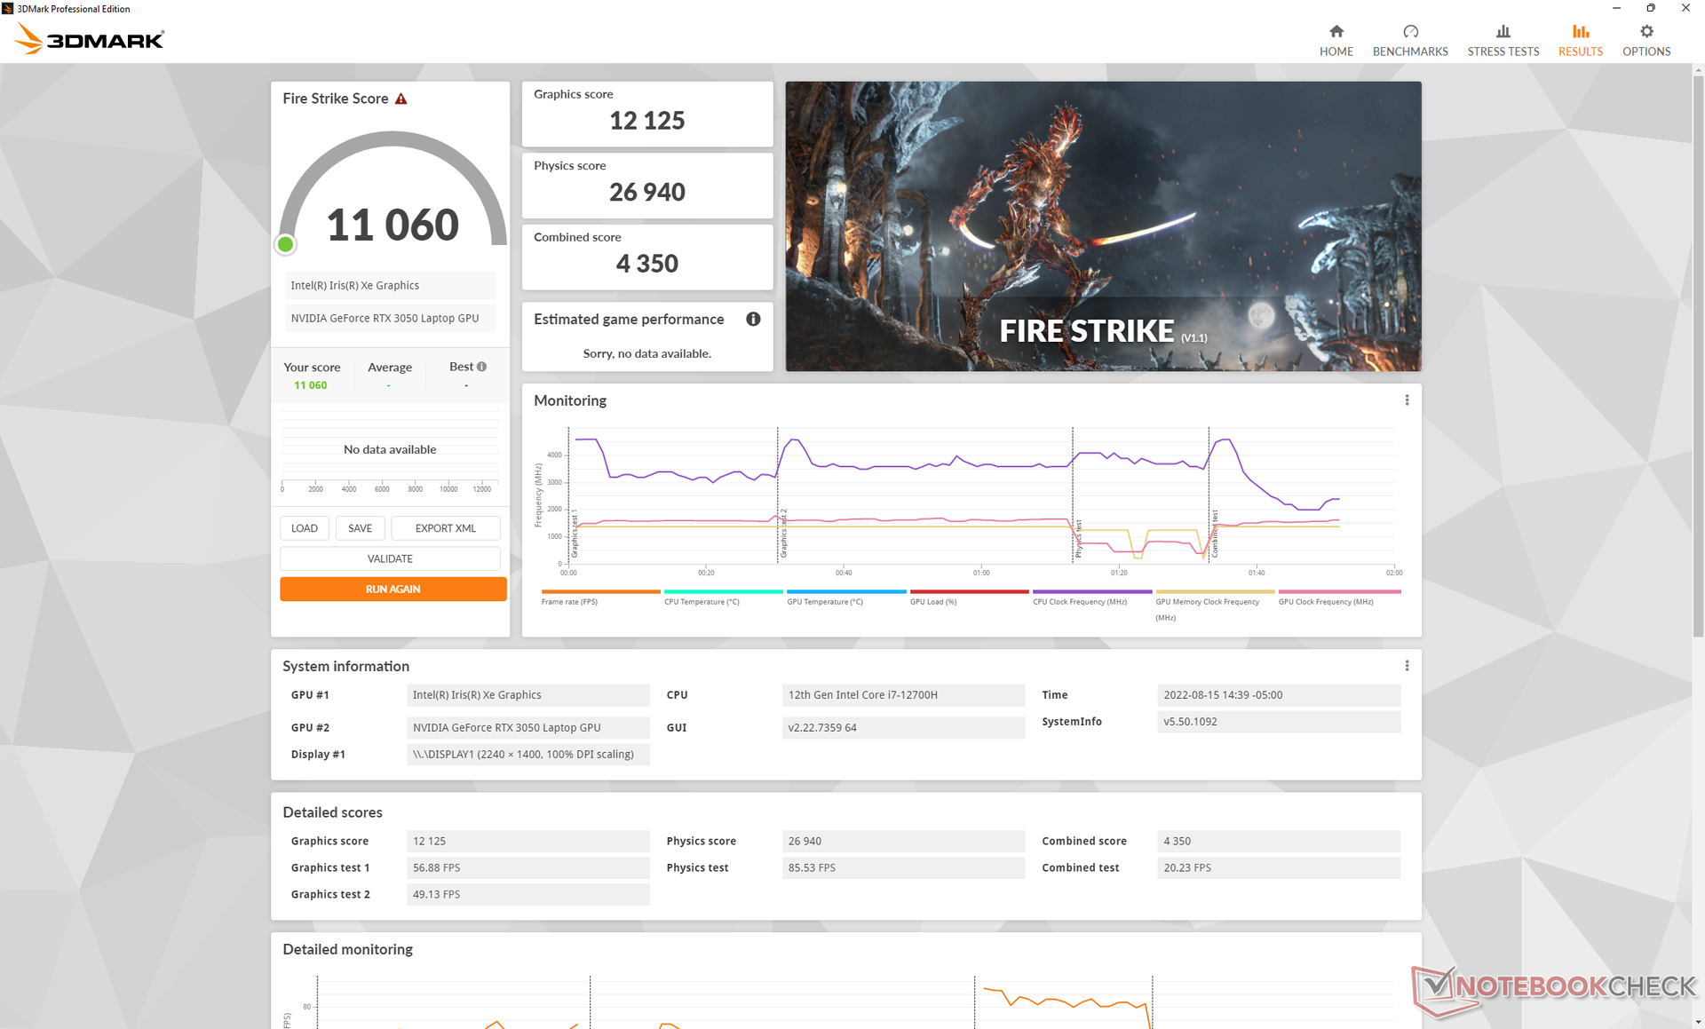Open the Stress Tests section
The width and height of the screenshot is (1705, 1029).
pyautogui.click(x=1503, y=40)
